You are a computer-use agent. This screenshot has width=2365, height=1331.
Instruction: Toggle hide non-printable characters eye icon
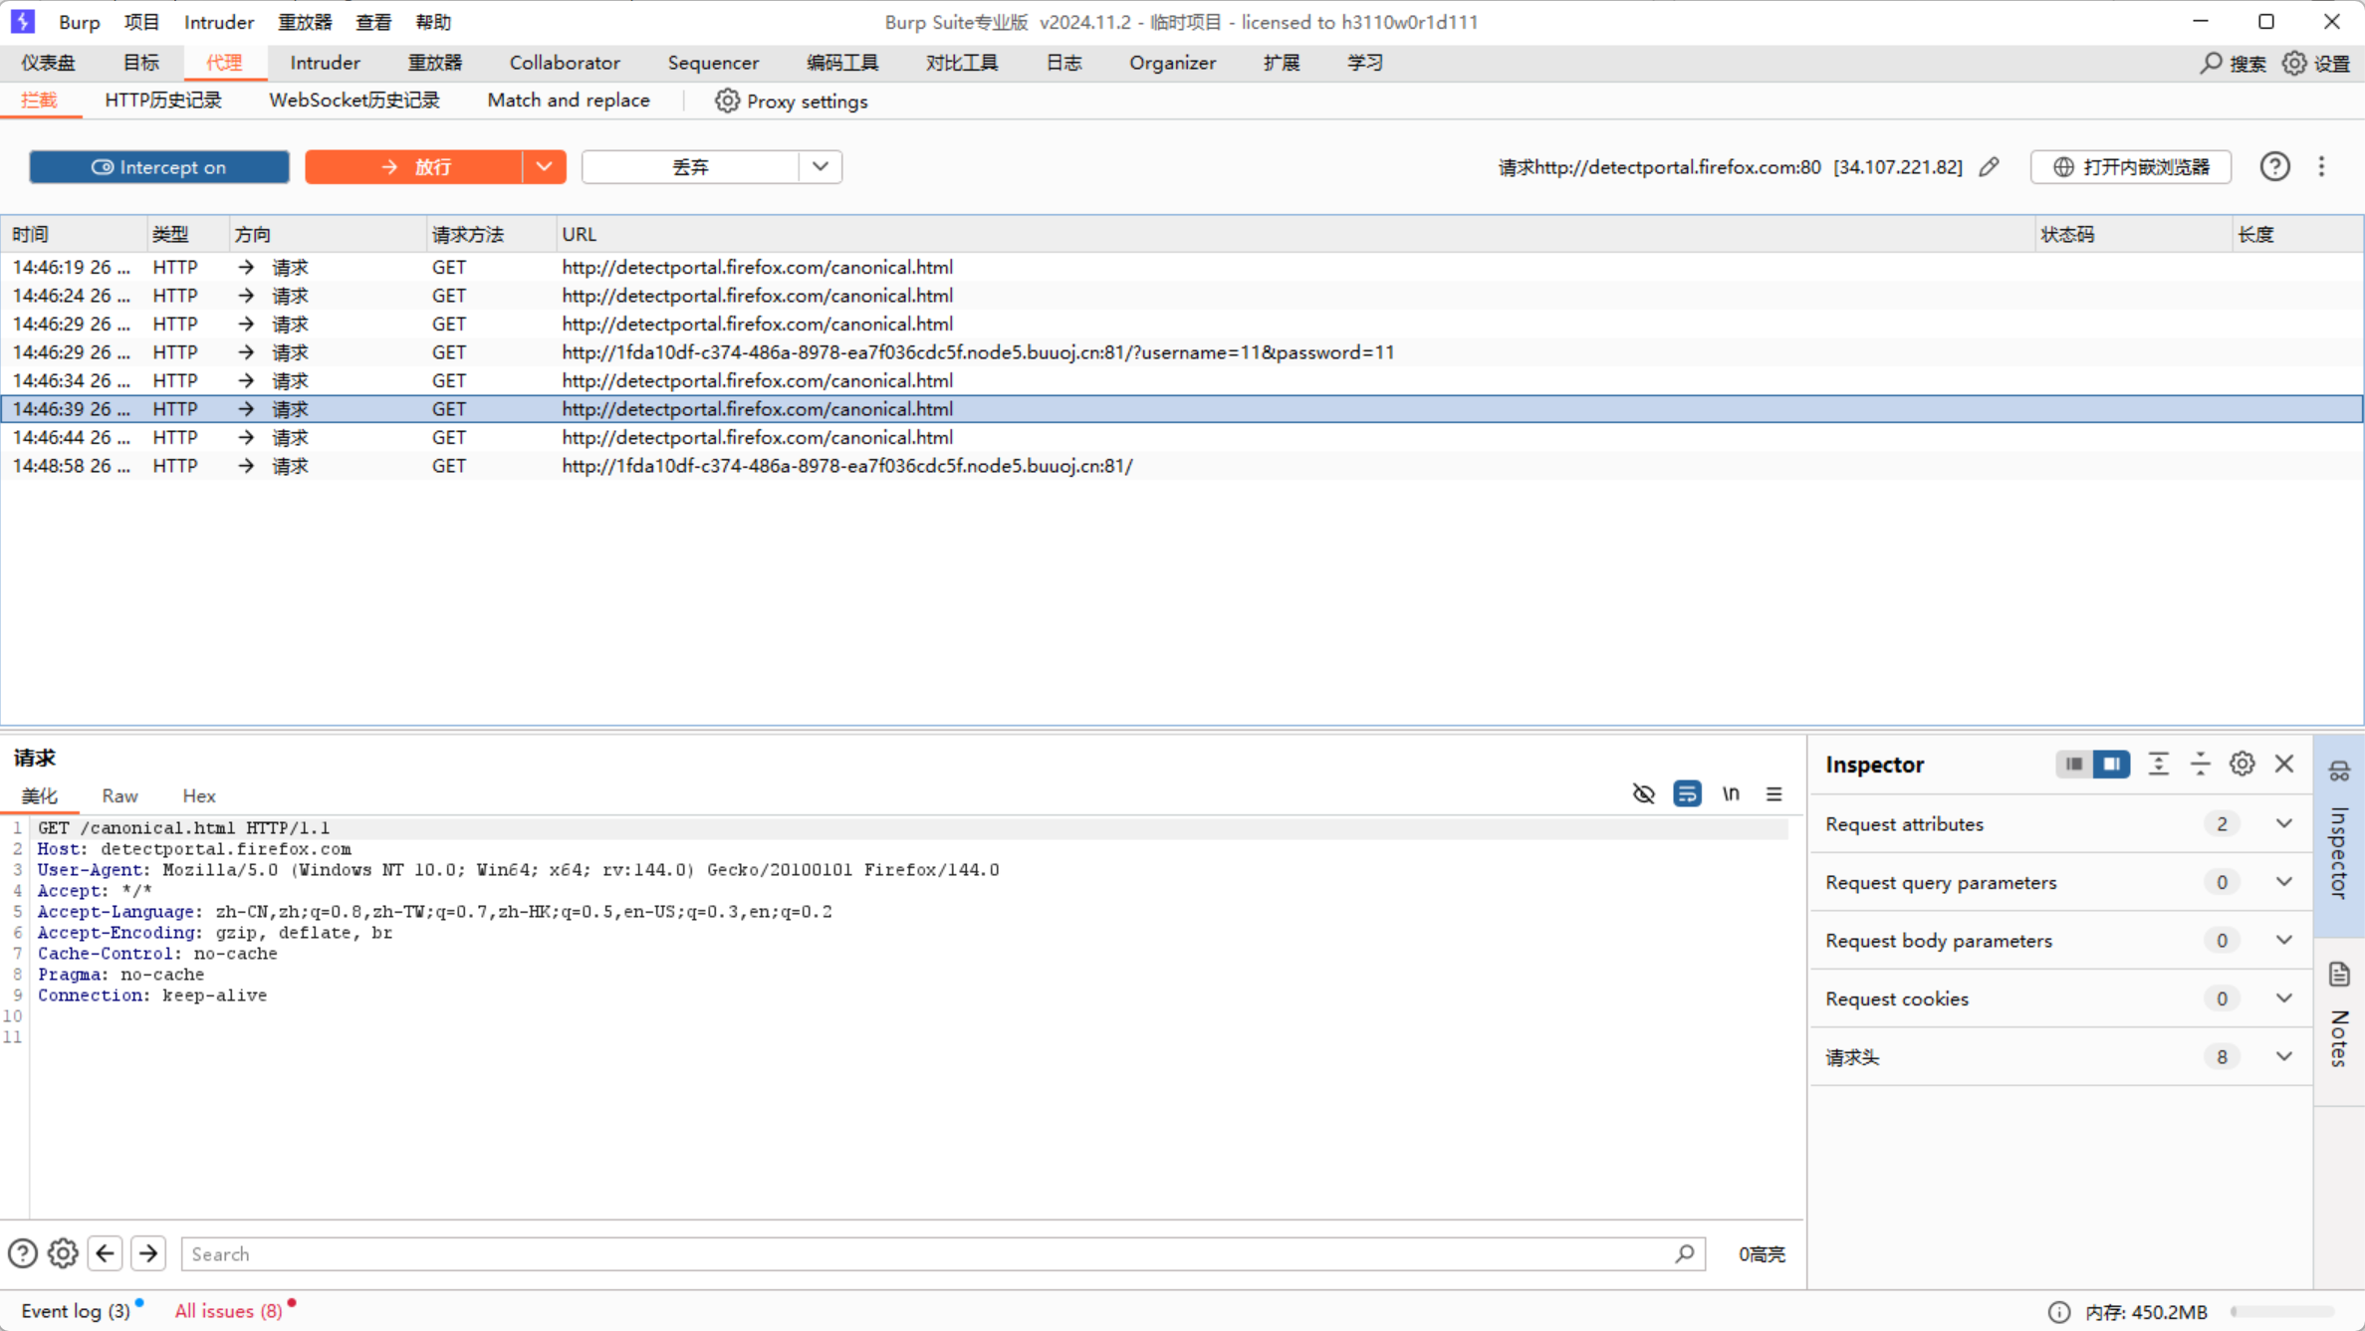(x=1643, y=793)
